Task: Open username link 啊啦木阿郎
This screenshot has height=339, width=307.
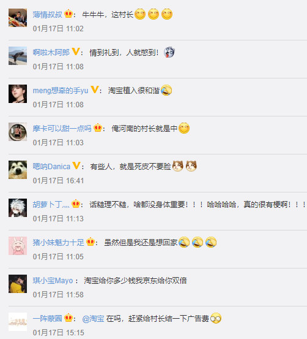Action: (x=51, y=53)
